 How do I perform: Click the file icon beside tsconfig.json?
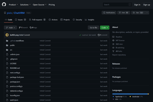[x=7, y=95]
